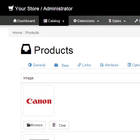Expand the Catalog dropdown arrow
This screenshot has height=140, width=140.
pos(63,21)
